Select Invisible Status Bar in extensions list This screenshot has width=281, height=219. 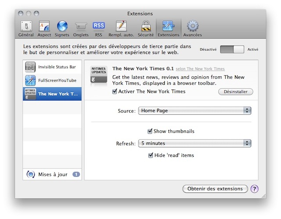tap(52, 67)
